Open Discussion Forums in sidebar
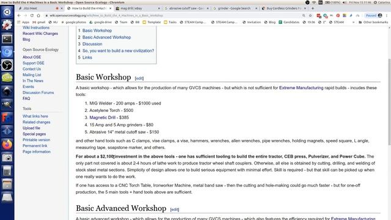This screenshot has height=220, width=391. click(x=38, y=92)
